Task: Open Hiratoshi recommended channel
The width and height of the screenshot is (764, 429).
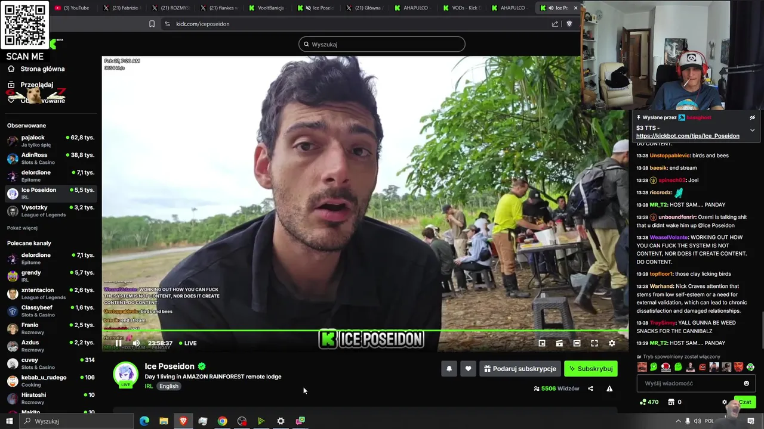Action: tap(51, 398)
